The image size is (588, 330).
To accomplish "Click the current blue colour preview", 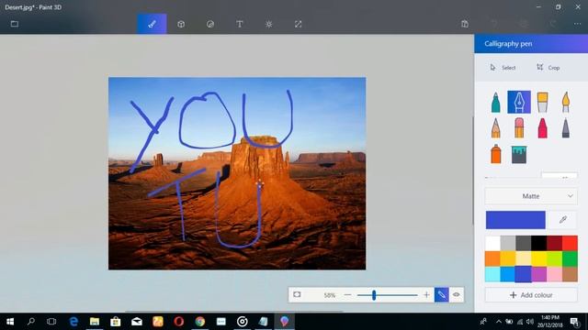I will point(515,220).
